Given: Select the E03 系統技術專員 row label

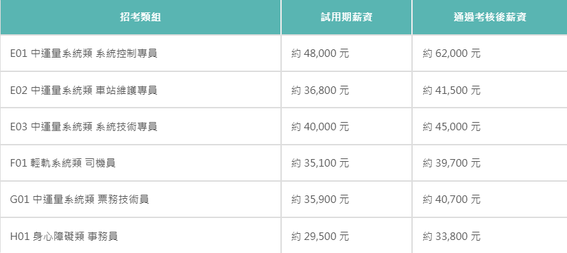Looking at the screenshot, I should [x=84, y=126].
